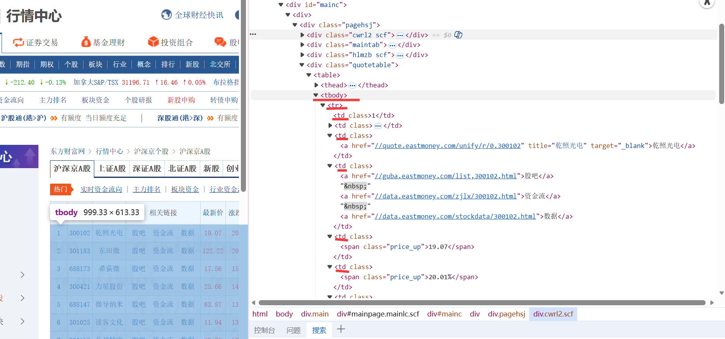
Task: Click the DevTools horizontal scrollbar
Action: [x=482, y=302]
